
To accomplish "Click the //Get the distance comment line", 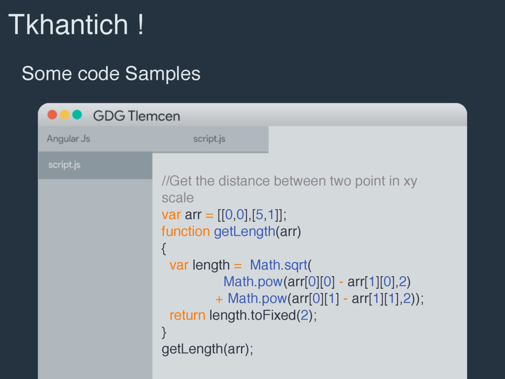I will [x=289, y=189].
